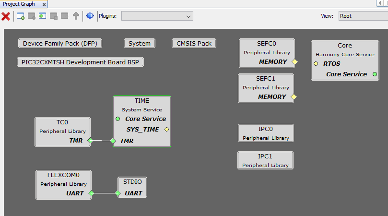This screenshot has height=216, width=388.
Task: Select the CMSIS Pack component
Action: tap(194, 44)
